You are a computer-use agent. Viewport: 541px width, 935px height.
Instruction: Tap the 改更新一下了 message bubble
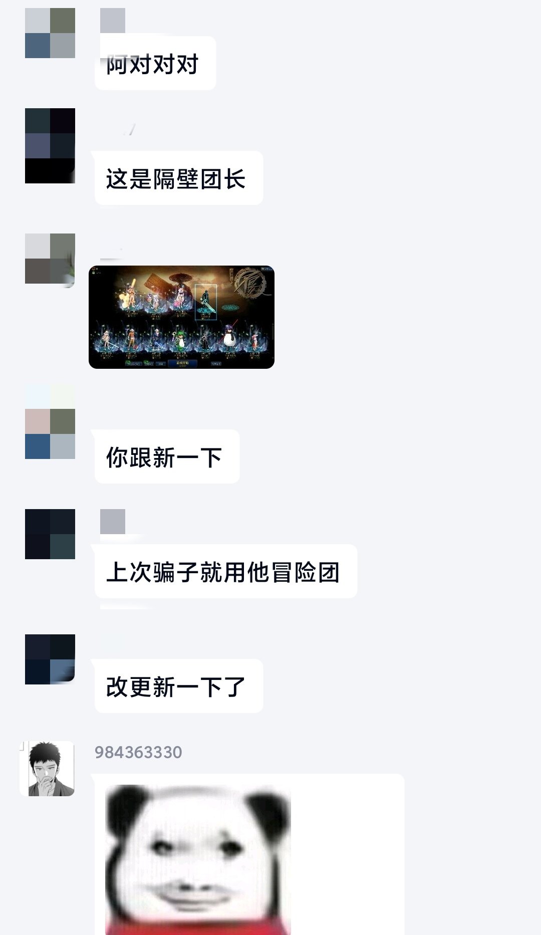click(x=179, y=686)
